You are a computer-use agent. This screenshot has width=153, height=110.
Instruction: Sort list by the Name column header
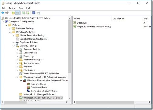click(92, 19)
